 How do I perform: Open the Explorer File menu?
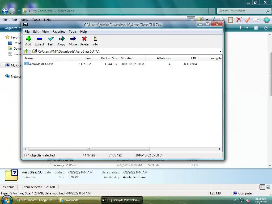5,20
